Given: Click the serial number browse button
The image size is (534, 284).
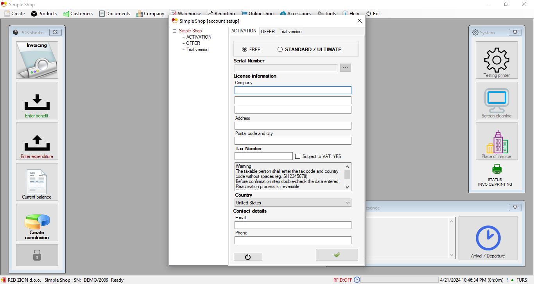Looking at the screenshot, I should tap(346, 68).
